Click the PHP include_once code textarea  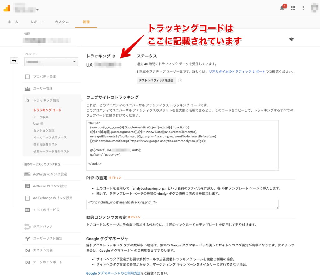click(x=182, y=204)
